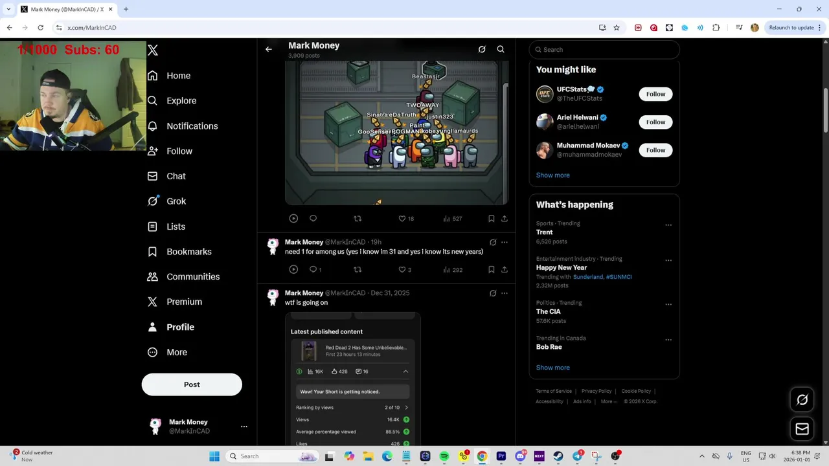This screenshot has height=466, width=829.
Task: Repost the among us image post
Action: [x=358, y=219]
